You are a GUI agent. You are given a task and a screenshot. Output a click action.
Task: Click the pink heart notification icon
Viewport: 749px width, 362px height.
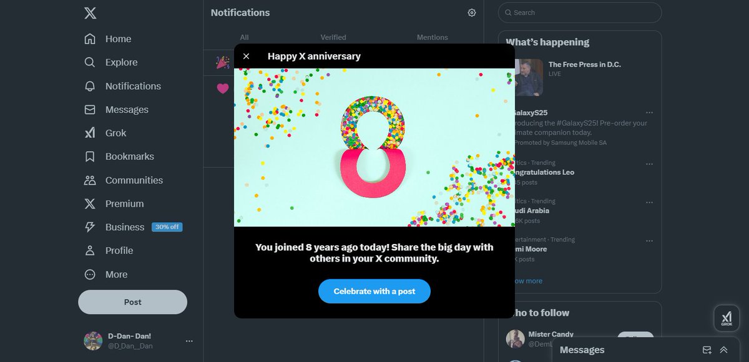(x=223, y=89)
